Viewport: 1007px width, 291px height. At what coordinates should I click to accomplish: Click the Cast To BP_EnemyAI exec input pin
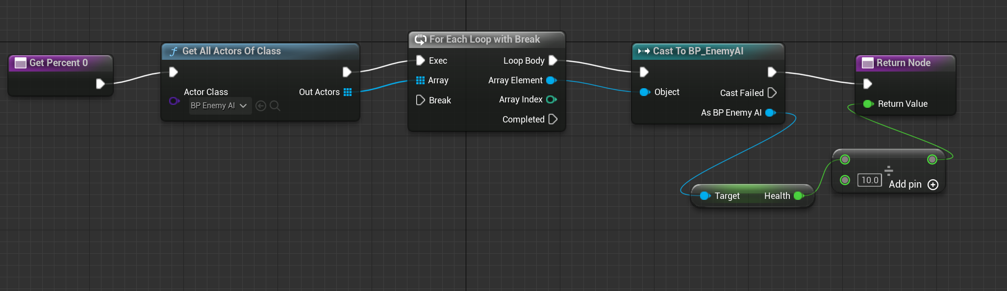click(644, 72)
